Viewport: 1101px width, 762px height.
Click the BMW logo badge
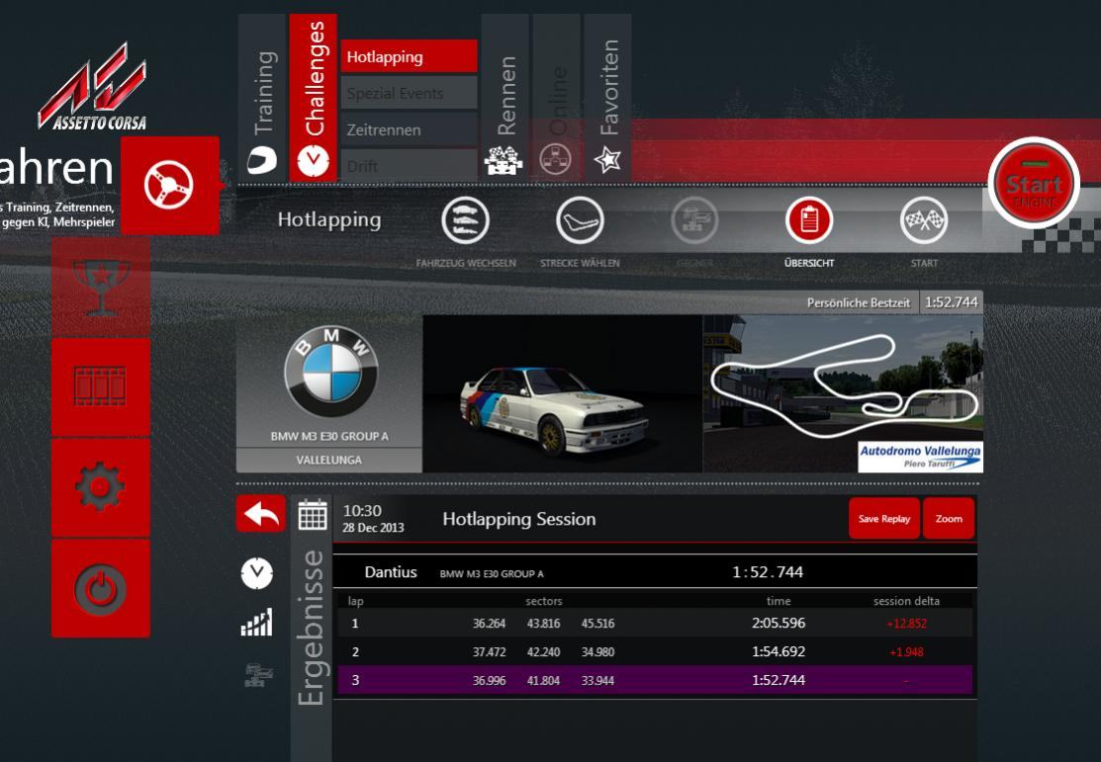(330, 372)
